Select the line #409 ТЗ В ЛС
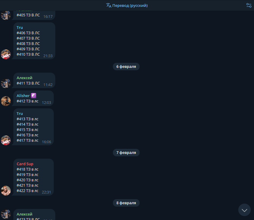 [x=28, y=49]
